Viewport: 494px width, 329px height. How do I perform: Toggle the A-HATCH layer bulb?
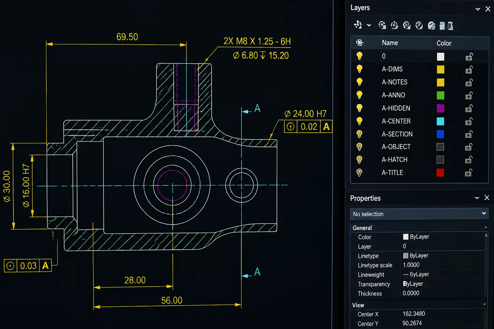(360, 160)
